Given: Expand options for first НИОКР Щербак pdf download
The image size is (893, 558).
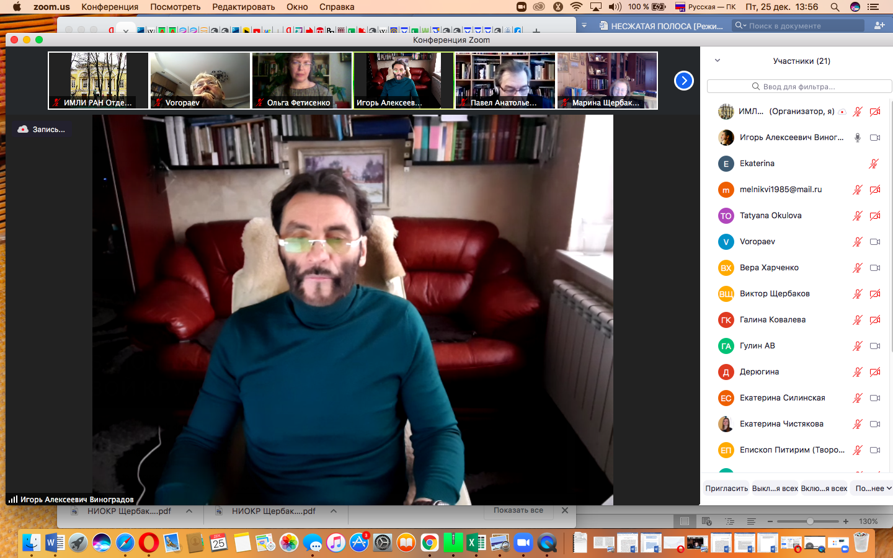Looking at the screenshot, I should click(189, 511).
